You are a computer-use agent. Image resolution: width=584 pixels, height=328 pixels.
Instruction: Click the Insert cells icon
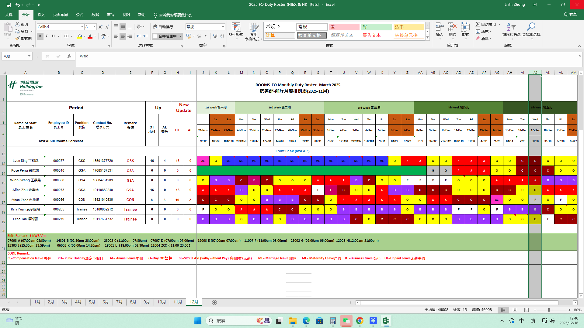440,27
